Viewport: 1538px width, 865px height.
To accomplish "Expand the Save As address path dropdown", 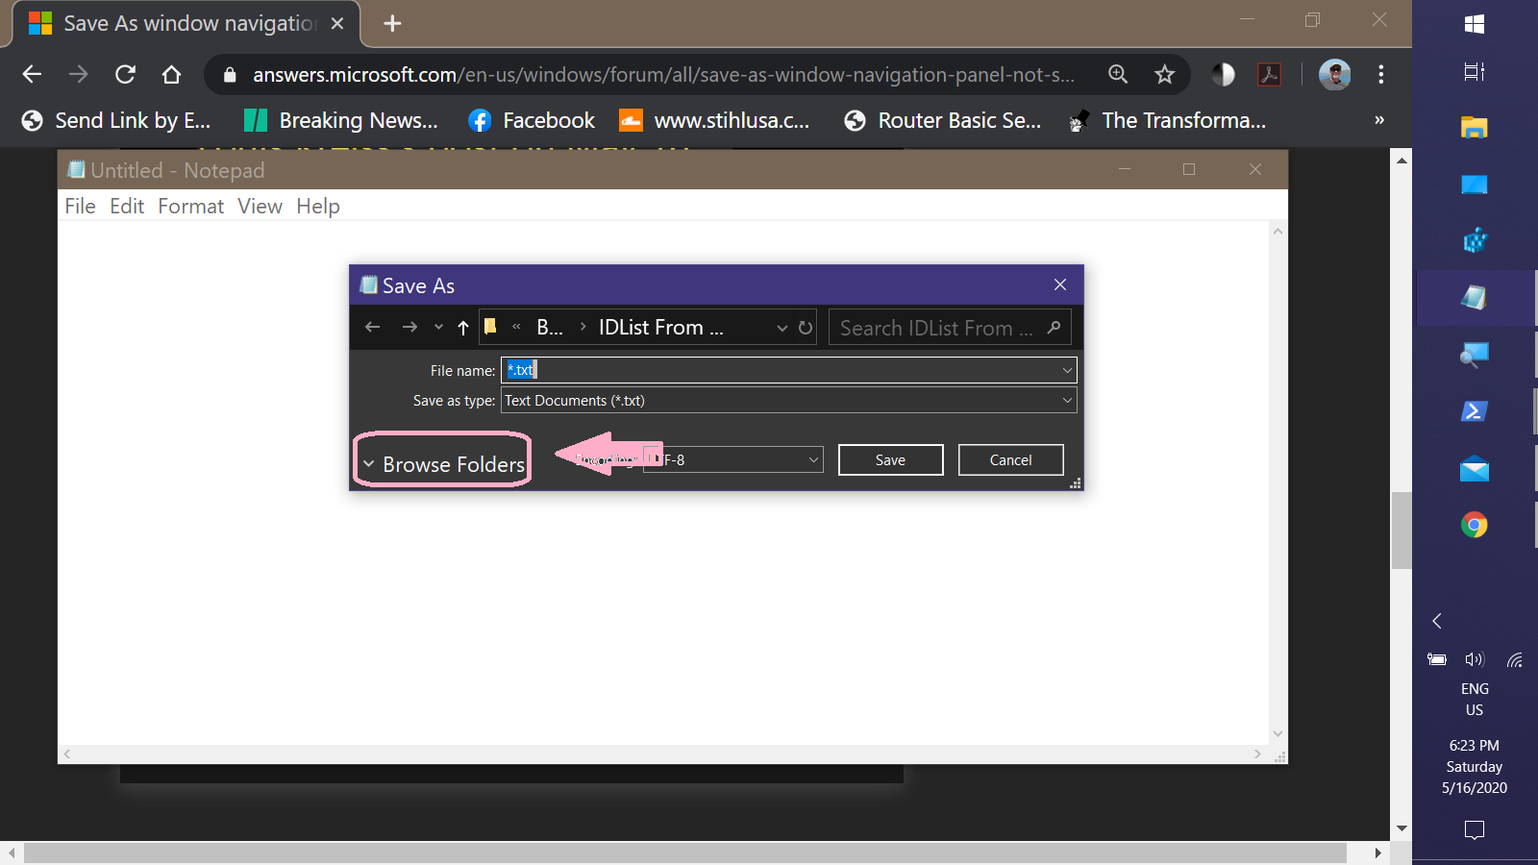I will (x=781, y=328).
